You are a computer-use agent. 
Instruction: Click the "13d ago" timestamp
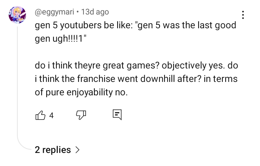tap(95, 12)
